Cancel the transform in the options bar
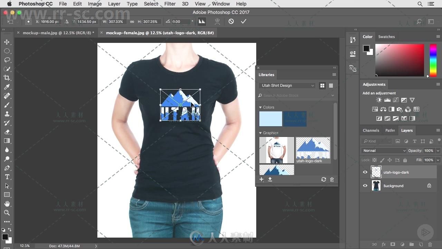 (231, 21)
